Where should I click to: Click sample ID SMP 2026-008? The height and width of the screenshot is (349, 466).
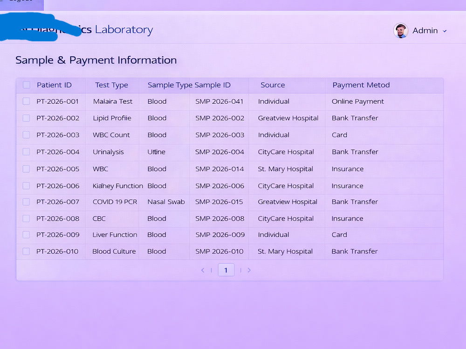[219, 219]
